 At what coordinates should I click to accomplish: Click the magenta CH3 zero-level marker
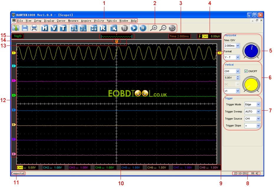(x=14, y=81)
